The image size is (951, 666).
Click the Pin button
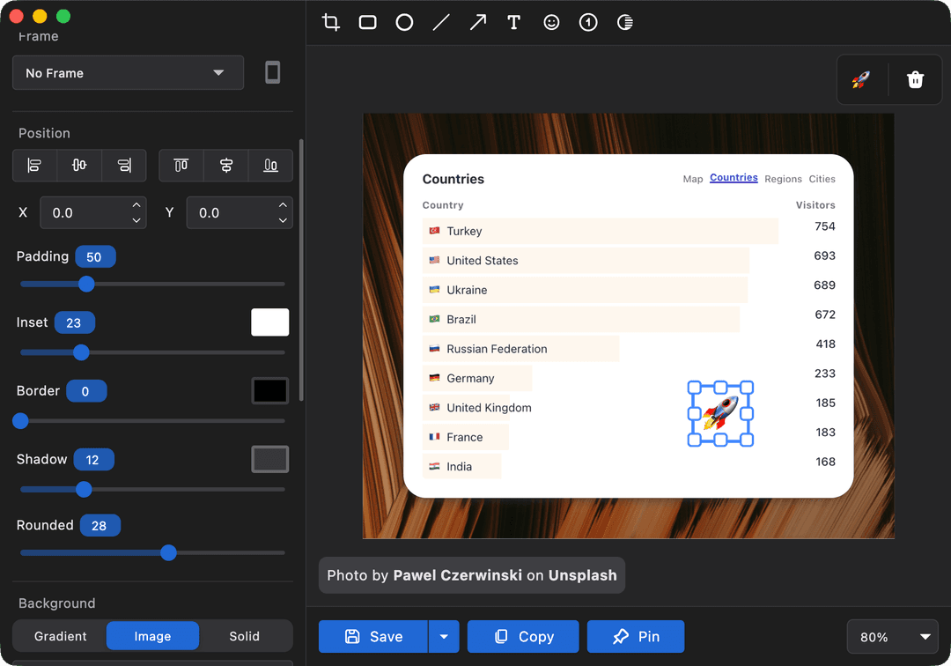pos(635,636)
